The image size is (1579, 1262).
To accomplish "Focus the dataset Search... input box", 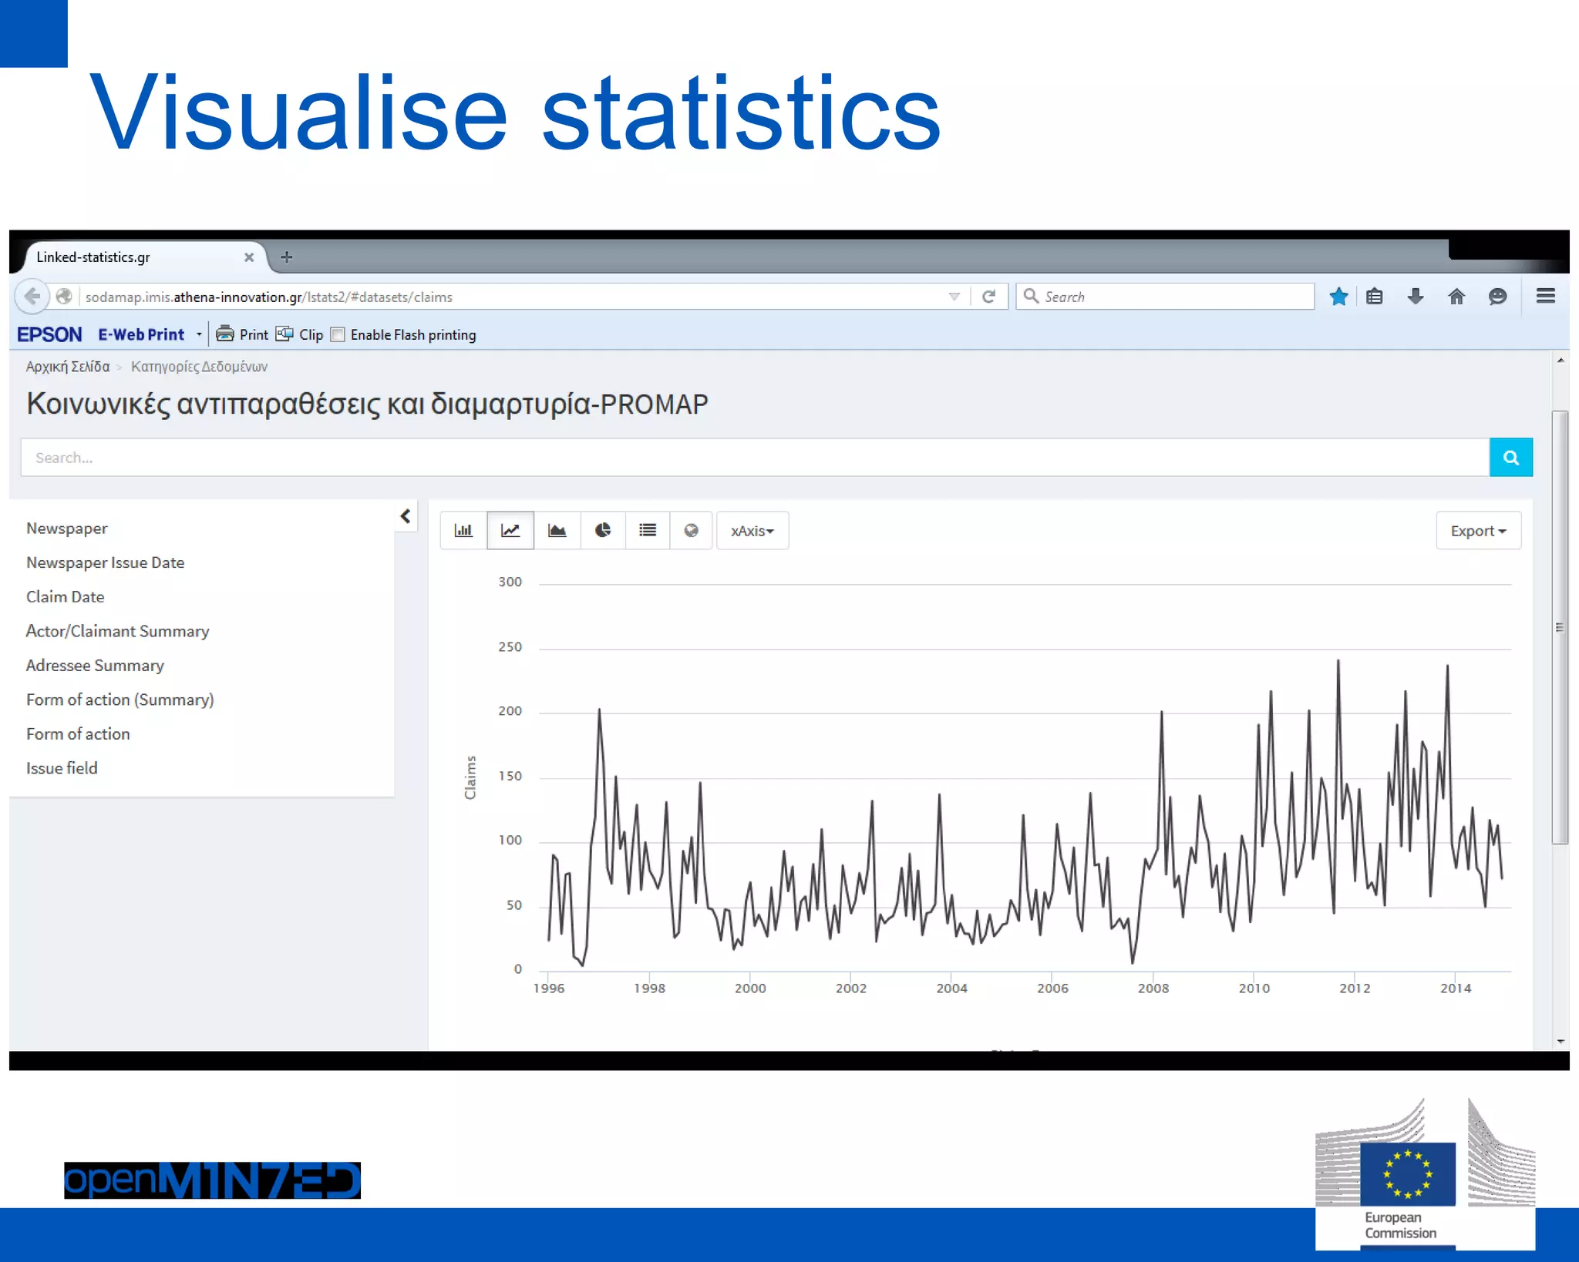I will tap(755, 458).
